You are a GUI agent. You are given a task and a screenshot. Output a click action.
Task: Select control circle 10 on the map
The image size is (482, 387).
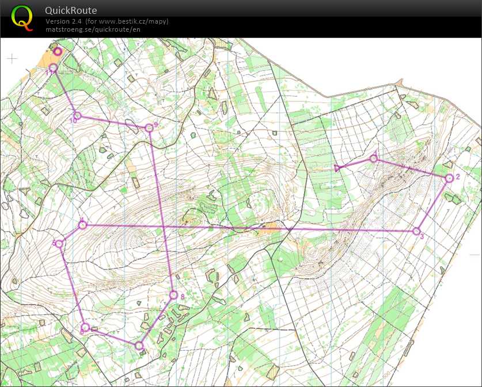77,116
